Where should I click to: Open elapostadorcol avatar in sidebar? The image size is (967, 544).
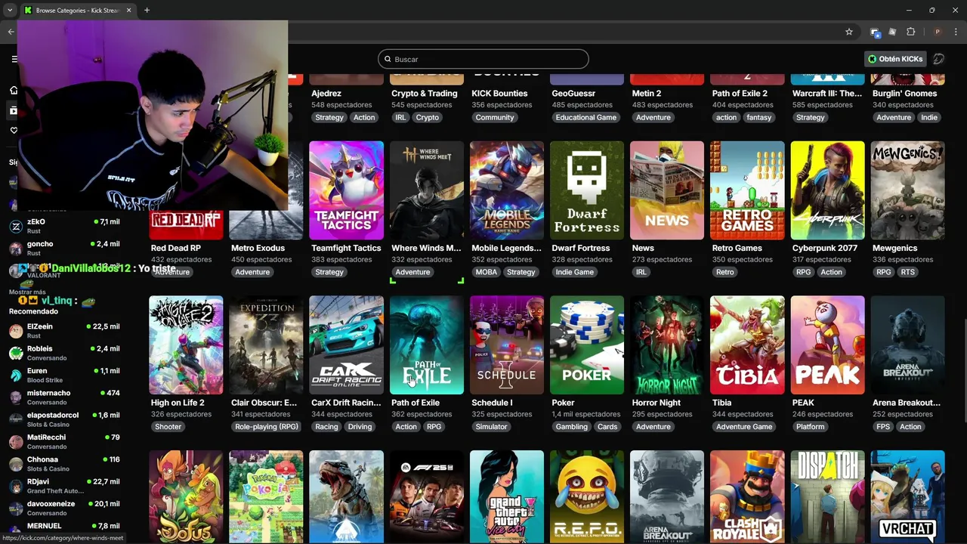click(x=15, y=419)
